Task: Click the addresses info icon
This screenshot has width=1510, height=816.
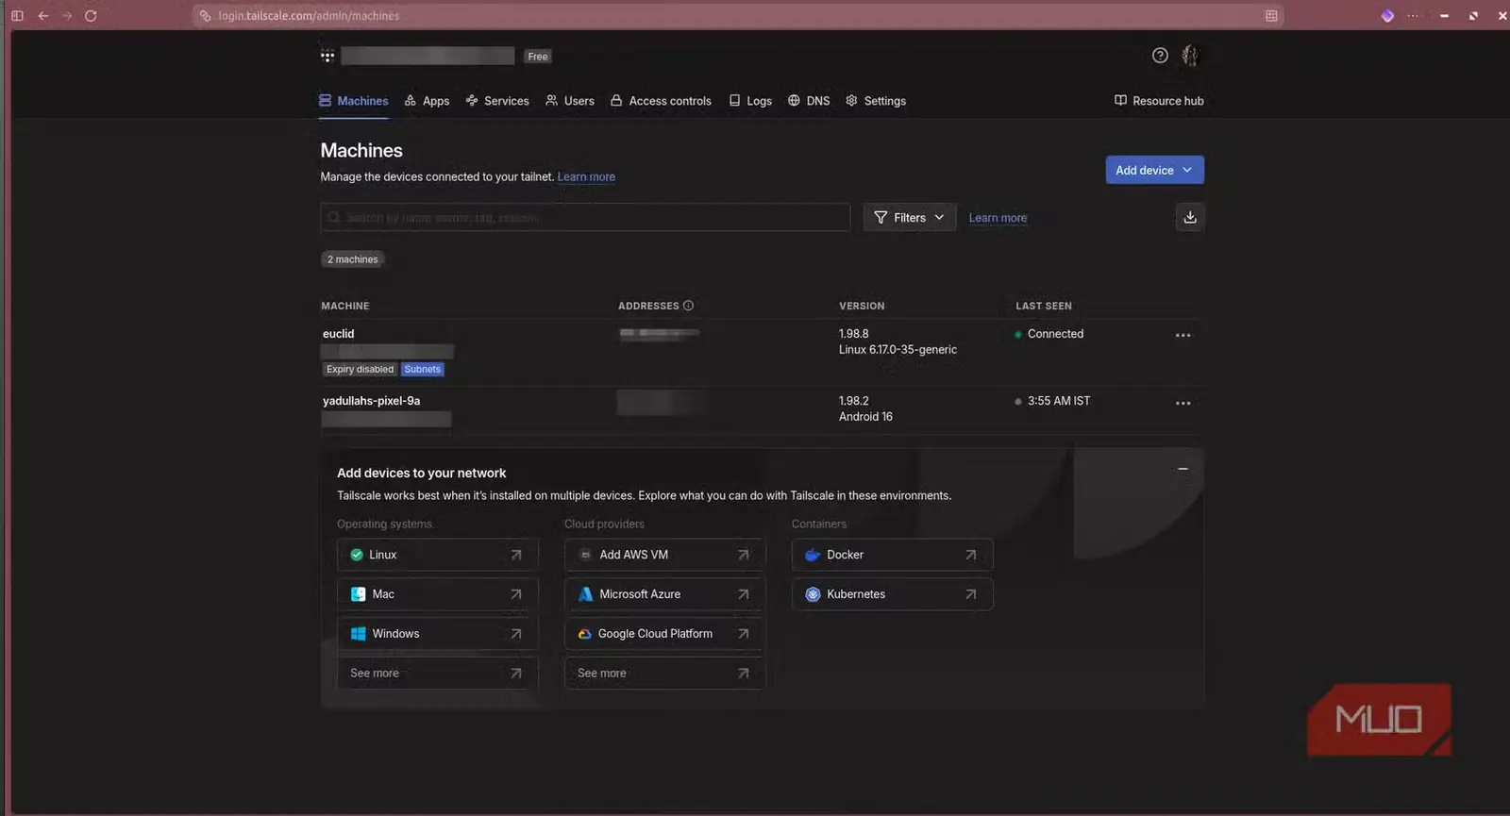Action: pos(688,306)
